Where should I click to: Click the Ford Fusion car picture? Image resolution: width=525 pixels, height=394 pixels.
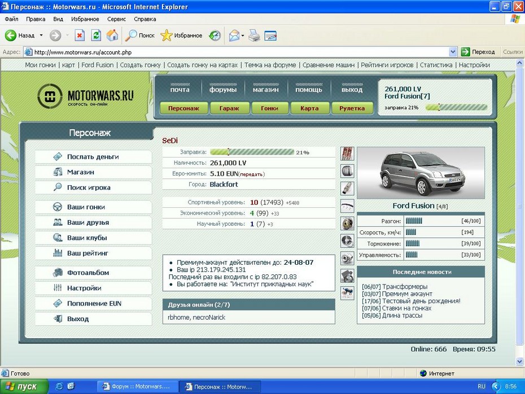click(421, 173)
